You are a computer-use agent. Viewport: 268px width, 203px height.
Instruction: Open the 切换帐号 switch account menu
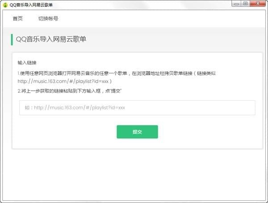tap(48, 18)
